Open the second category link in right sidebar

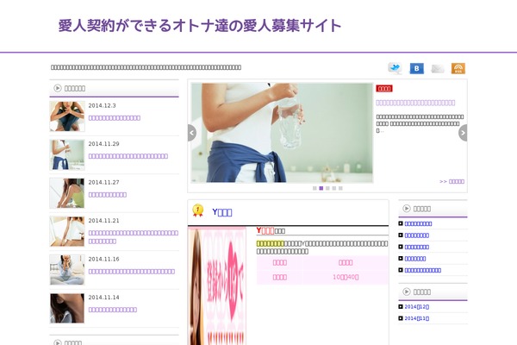tap(417, 235)
